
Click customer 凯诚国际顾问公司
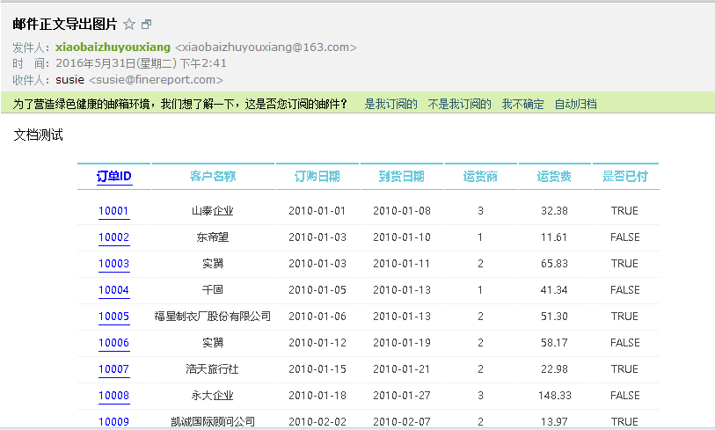click(213, 422)
